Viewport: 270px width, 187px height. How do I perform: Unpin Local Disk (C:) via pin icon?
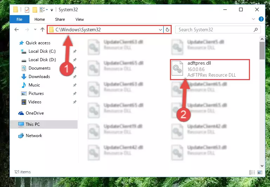[74, 51]
